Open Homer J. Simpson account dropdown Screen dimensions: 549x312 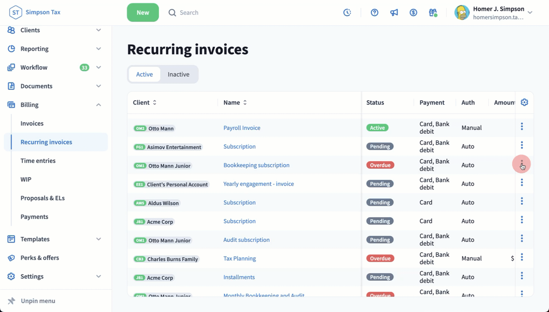pos(530,12)
